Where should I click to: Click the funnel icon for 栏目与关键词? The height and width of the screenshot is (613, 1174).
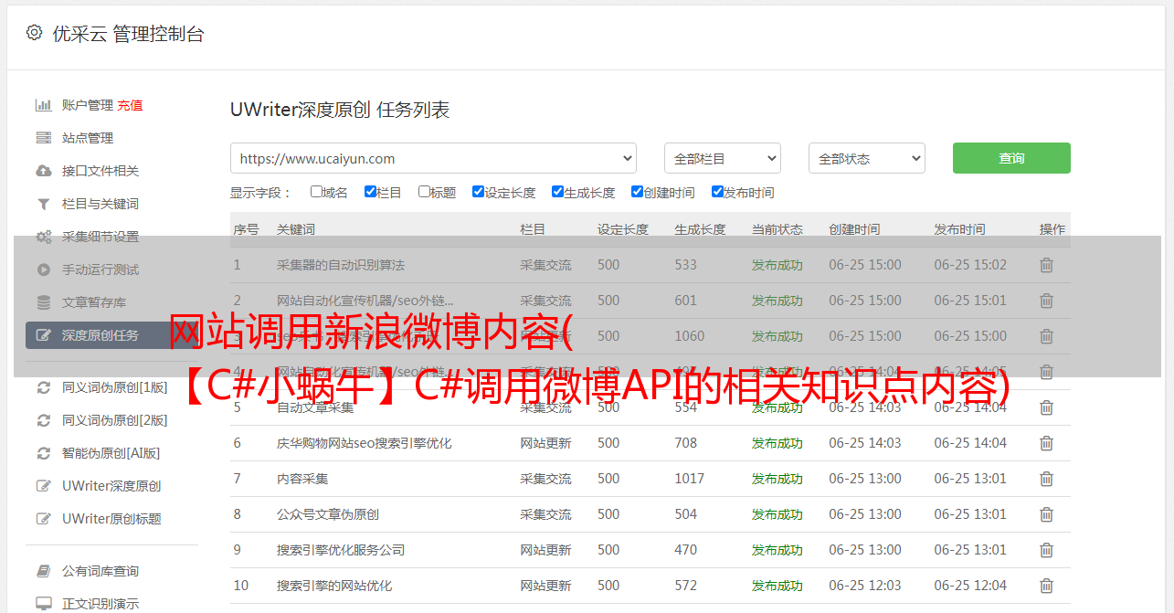tap(43, 204)
